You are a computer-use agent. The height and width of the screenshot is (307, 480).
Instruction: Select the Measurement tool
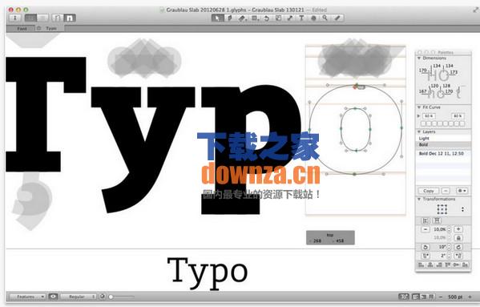pos(337,18)
